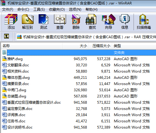Click the AutoCAD icon of 箱体总图.dwg
This screenshot has height=133, width=156.
click(4, 77)
